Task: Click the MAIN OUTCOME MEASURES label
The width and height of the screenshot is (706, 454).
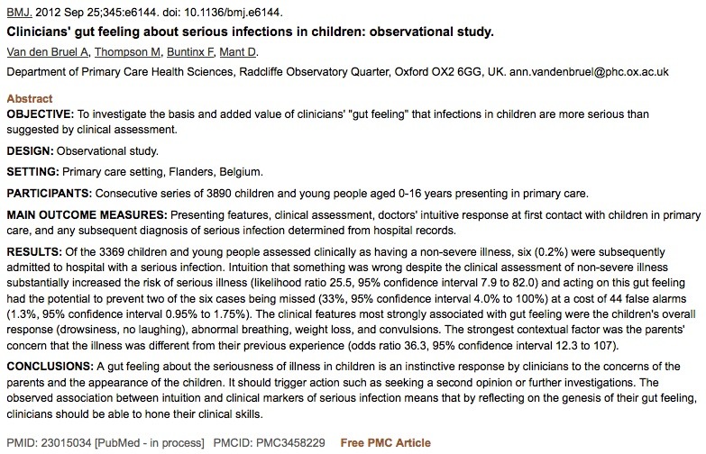Action: pyautogui.click(x=87, y=215)
